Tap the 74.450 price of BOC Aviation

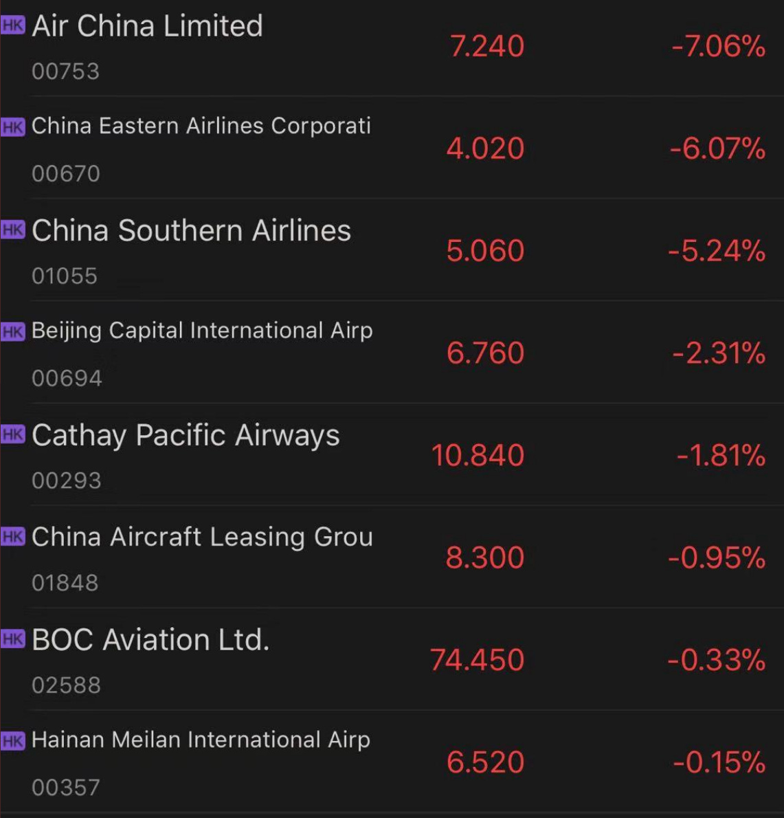tap(477, 659)
